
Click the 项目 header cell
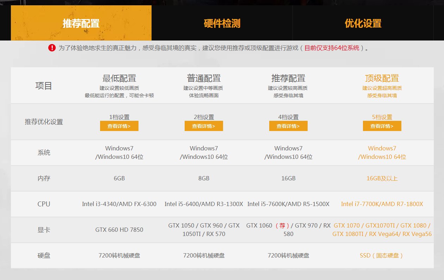[x=44, y=85]
